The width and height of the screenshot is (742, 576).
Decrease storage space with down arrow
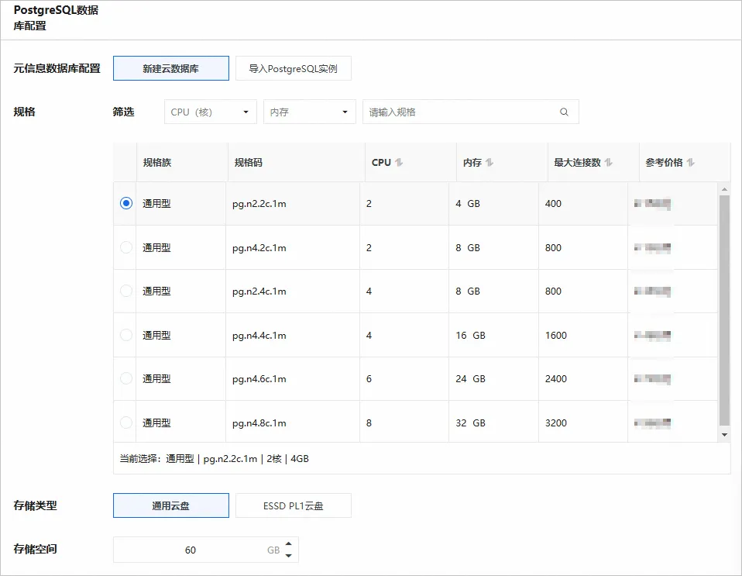(x=289, y=556)
